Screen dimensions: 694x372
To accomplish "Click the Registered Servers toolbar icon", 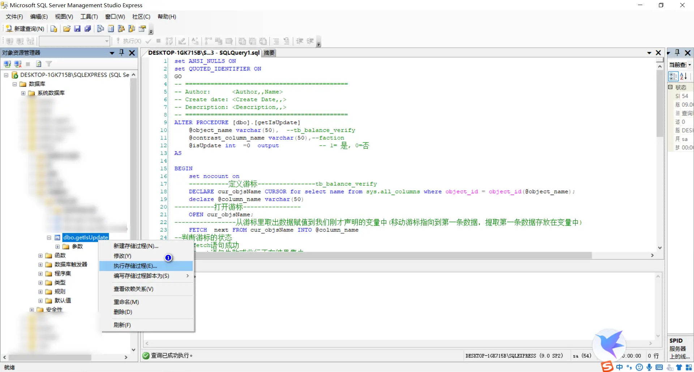I will [x=101, y=29].
